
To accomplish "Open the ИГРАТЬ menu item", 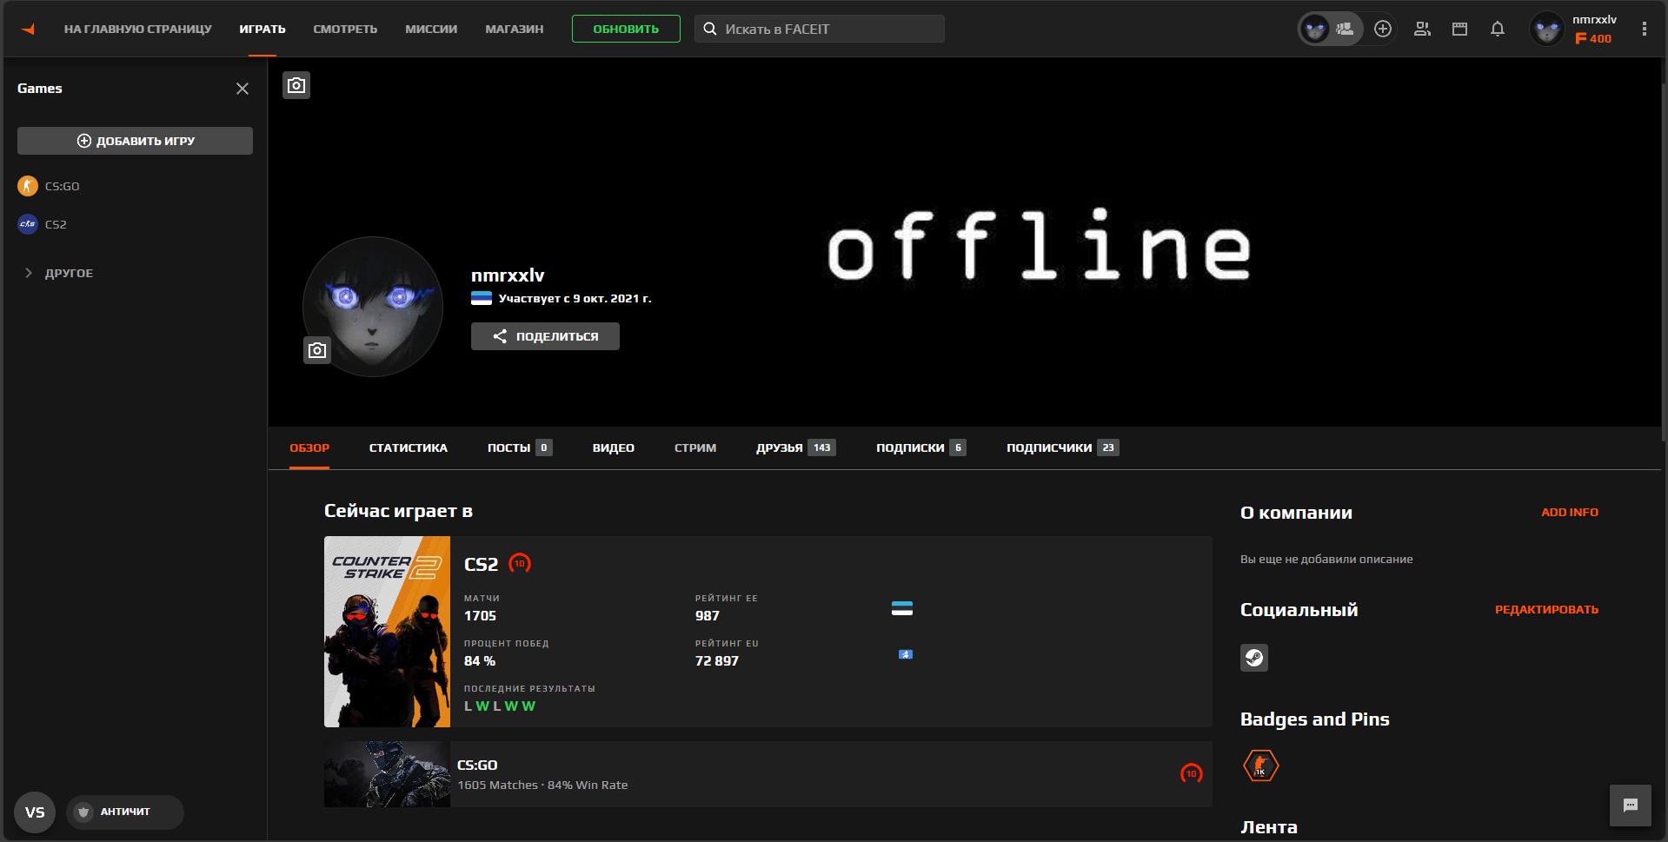I will click(262, 29).
